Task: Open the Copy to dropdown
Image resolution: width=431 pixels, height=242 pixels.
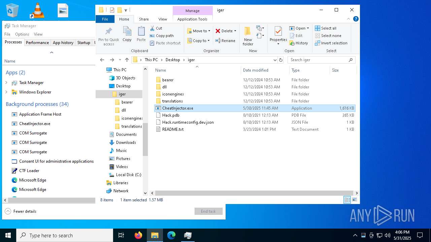Action: 199,41
